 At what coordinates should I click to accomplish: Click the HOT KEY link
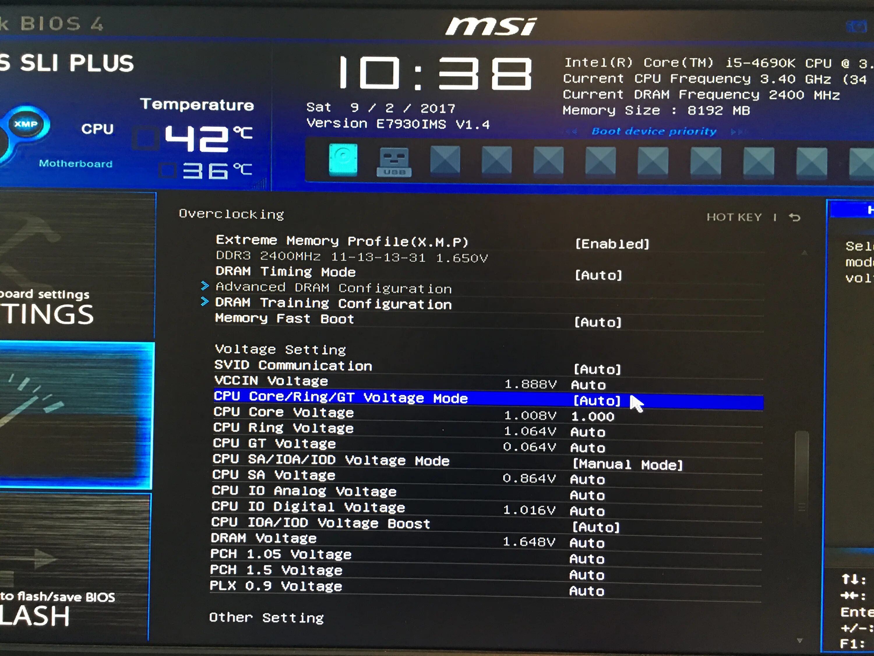coord(734,217)
